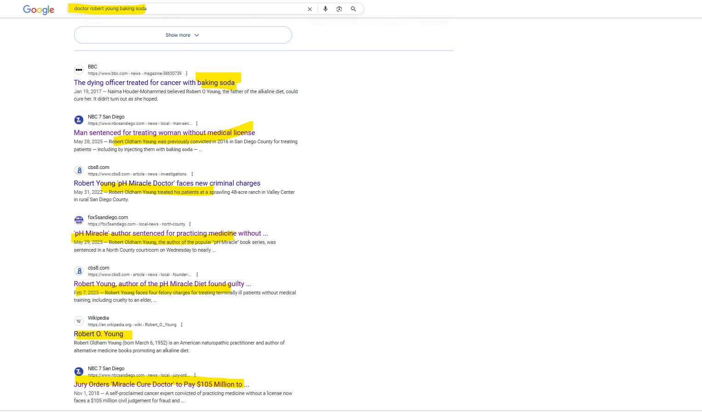The image size is (702, 412).
Task: Clear the search box with the X icon
Action: pyautogui.click(x=310, y=9)
